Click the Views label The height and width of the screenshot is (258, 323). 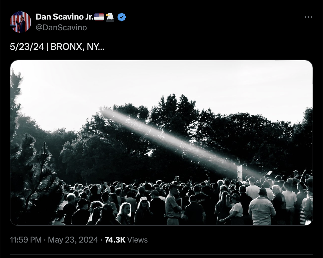138,240
